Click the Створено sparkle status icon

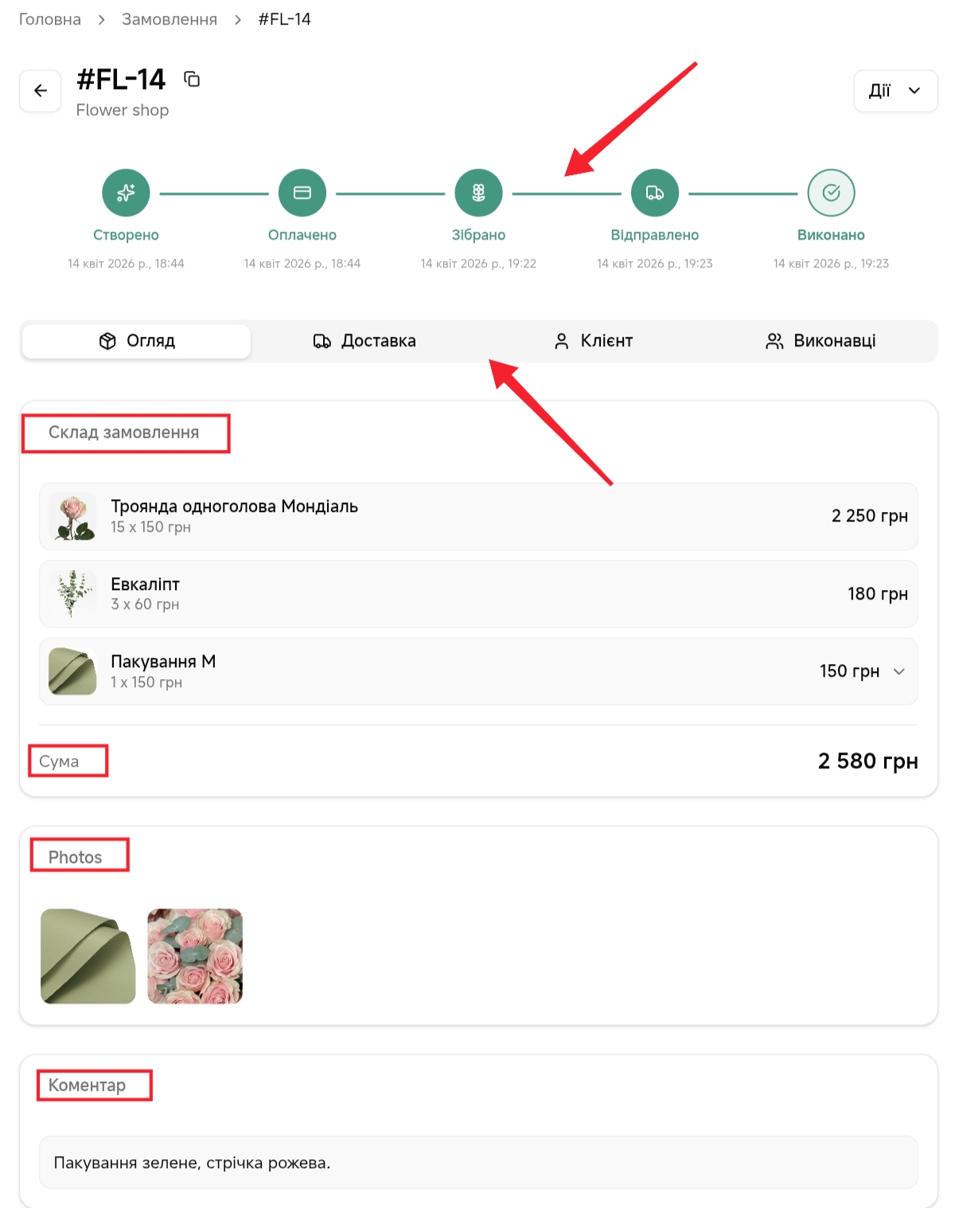click(x=126, y=193)
